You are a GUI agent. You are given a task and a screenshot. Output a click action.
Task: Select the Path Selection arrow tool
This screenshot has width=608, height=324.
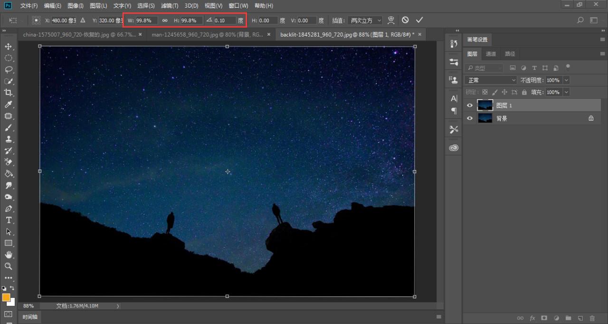click(x=8, y=232)
